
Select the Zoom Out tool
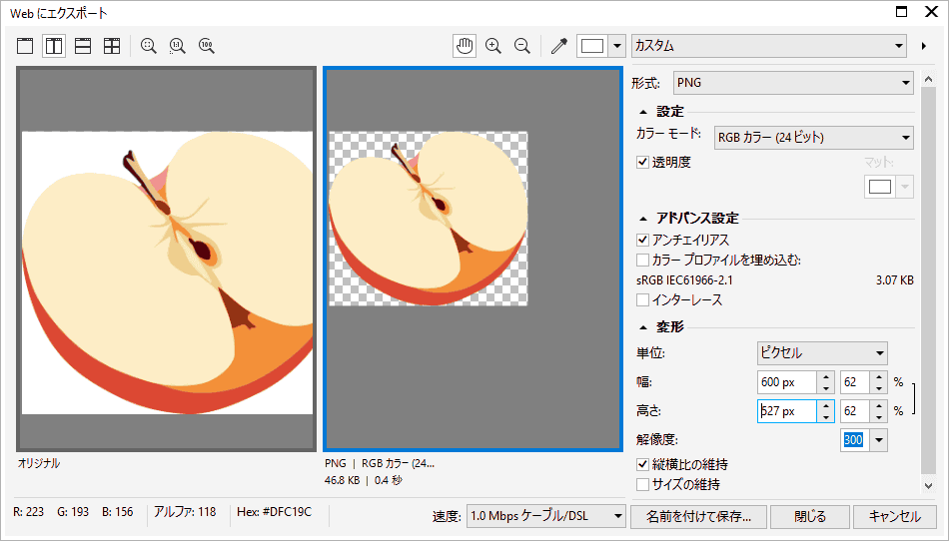pyautogui.click(x=522, y=46)
